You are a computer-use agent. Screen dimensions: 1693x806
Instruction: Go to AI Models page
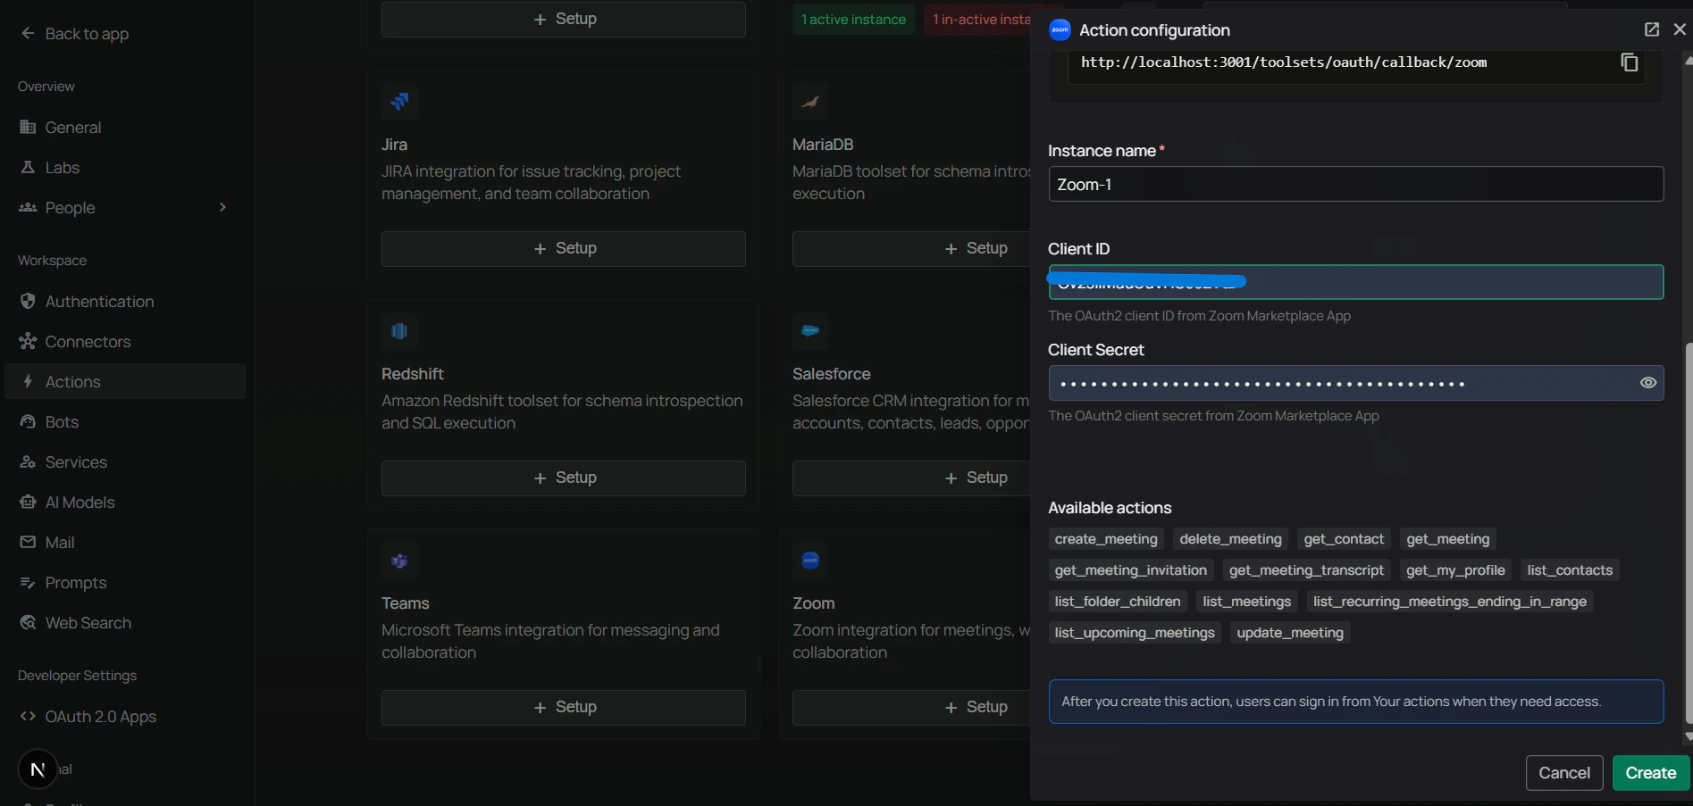[80, 502]
